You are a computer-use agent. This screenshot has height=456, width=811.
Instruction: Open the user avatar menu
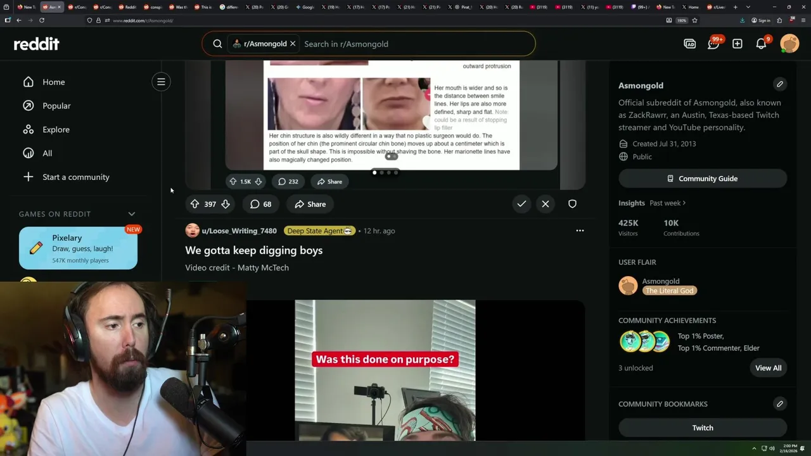point(789,44)
